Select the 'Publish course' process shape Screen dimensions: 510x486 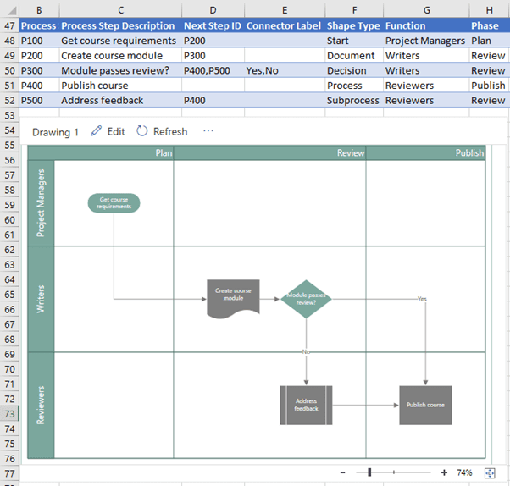tap(425, 405)
